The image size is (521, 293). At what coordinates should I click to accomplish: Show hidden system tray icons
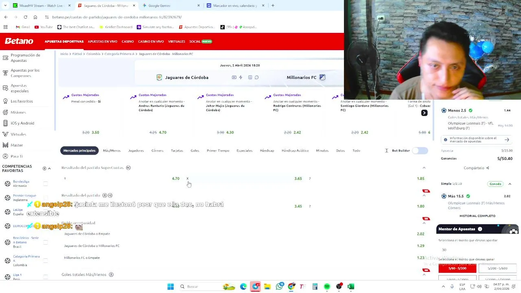coord(443,286)
